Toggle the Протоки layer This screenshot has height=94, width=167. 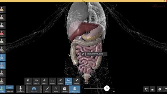coord(3,49)
